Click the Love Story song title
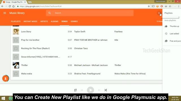Viewport: 181px width, 101px height. [x=26, y=32]
